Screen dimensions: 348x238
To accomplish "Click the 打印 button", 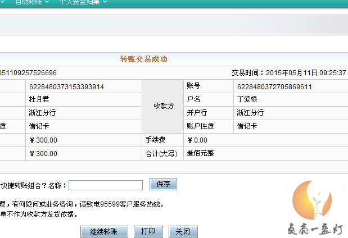I will coord(148,232).
